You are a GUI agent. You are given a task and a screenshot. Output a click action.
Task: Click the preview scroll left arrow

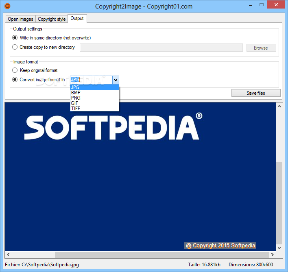[8, 255]
